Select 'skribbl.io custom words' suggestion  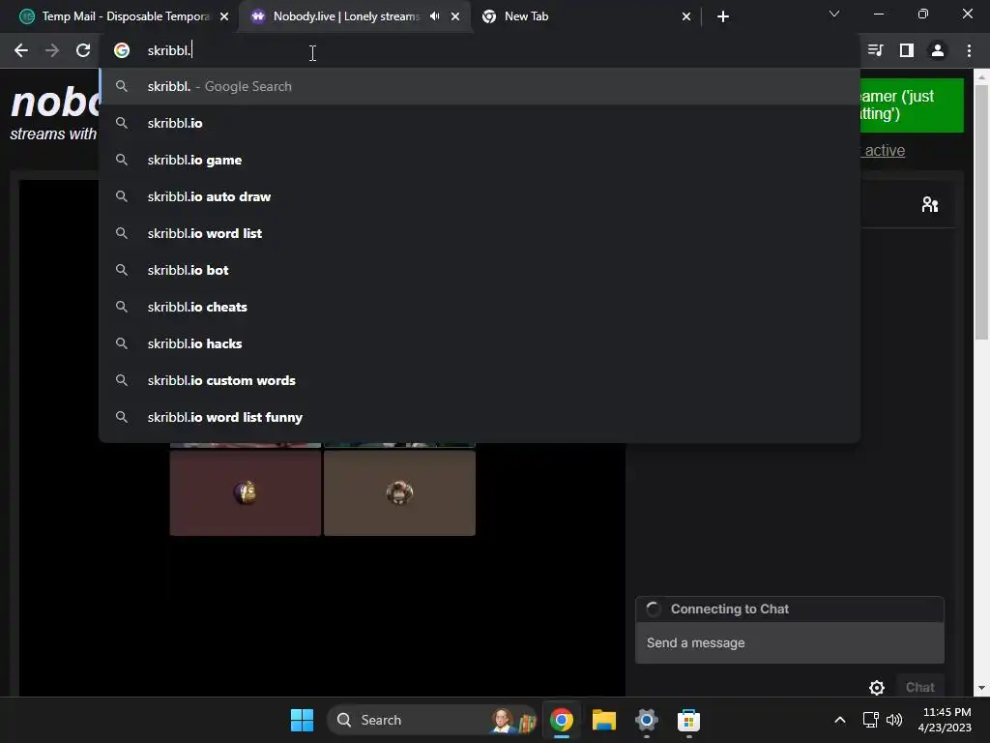tap(480, 380)
